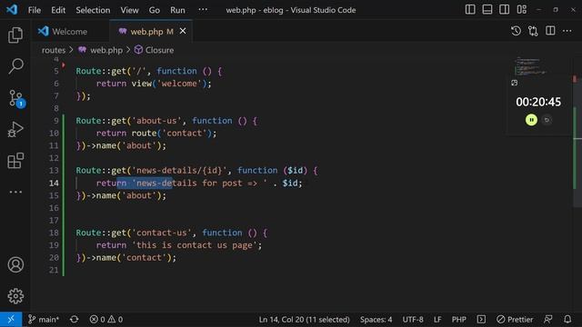
Task: Synchronize changes with sync icon
Action: 74,319
